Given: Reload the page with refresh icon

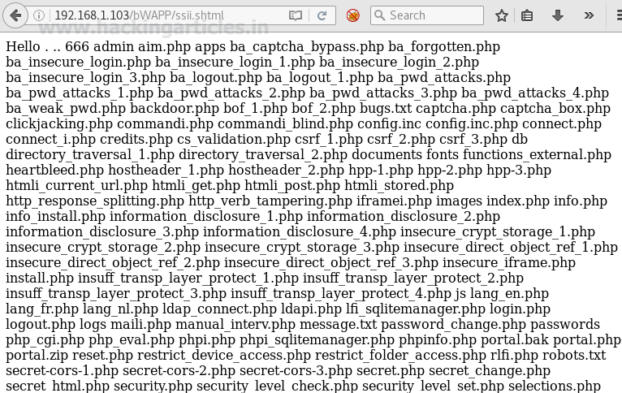Looking at the screenshot, I should [x=322, y=15].
